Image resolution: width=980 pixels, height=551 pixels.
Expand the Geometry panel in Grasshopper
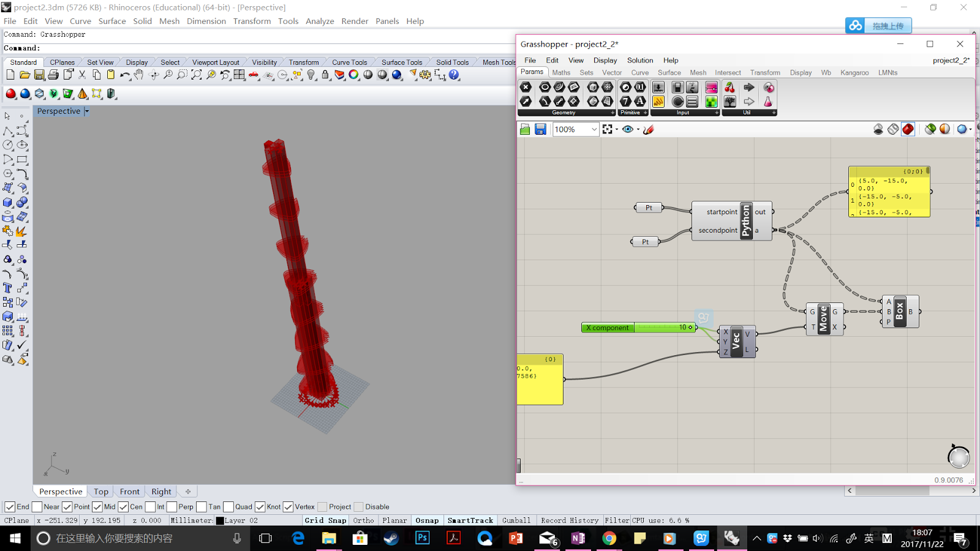click(612, 113)
